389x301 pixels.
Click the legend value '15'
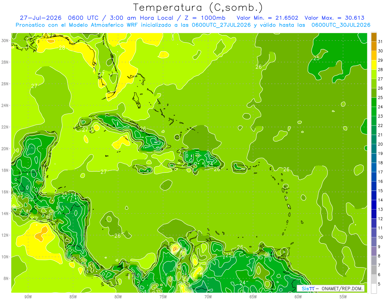381,191
